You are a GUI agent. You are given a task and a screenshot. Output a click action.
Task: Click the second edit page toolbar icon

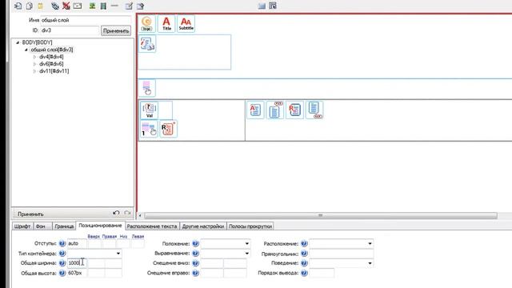pos(140,6)
